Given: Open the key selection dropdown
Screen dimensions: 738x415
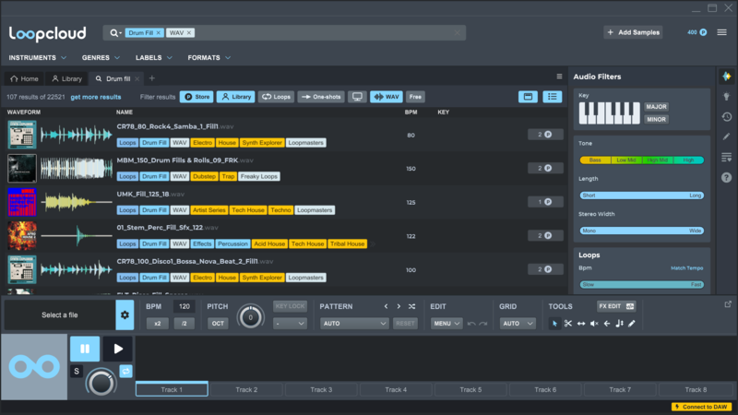Looking at the screenshot, I should pyautogui.click(x=290, y=324).
